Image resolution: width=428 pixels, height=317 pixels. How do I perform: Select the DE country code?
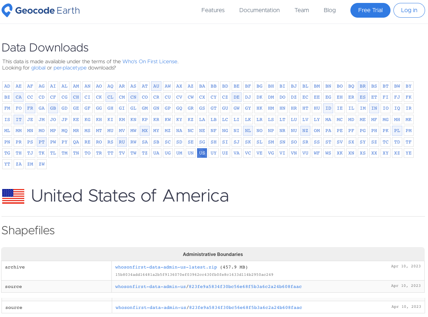click(x=236, y=97)
